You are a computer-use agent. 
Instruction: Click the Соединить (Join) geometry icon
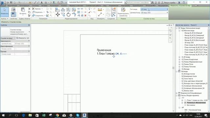tap(33, 15)
